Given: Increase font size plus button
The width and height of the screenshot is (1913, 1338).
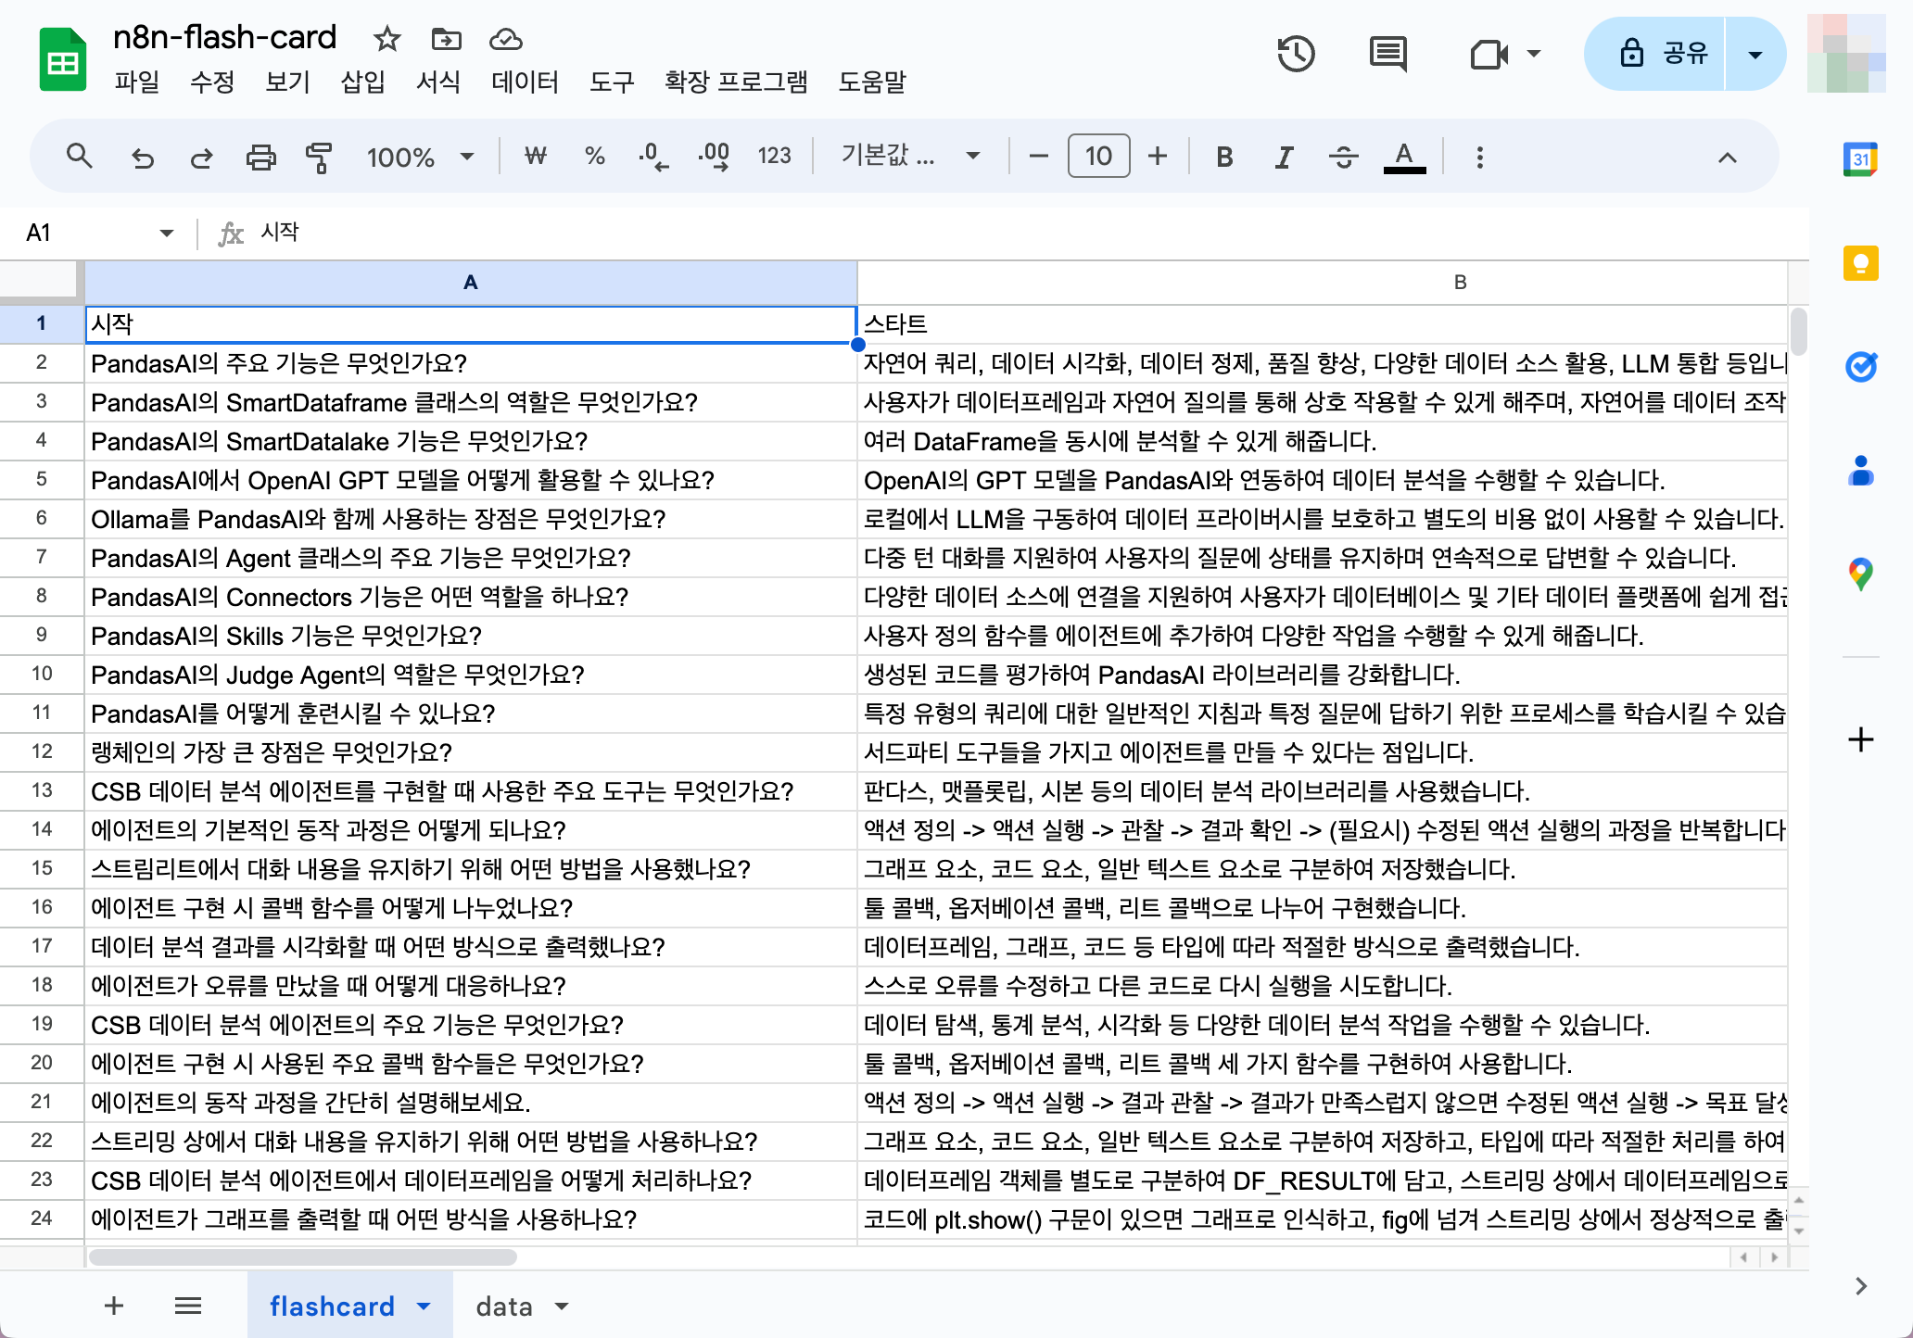Looking at the screenshot, I should pos(1158,157).
